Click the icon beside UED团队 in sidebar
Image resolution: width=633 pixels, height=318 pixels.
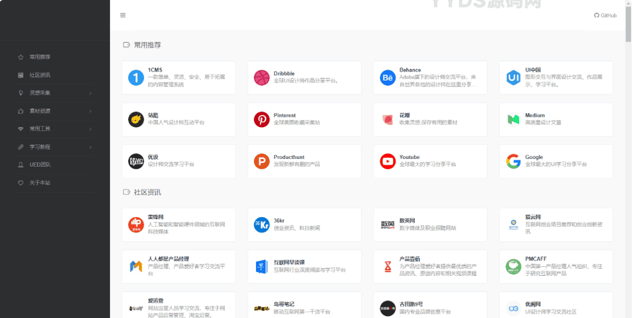tap(20, 165)
